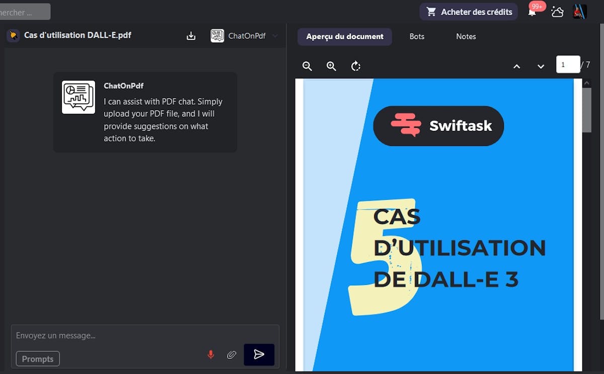Send the chat message

click(x=259, y=354)
